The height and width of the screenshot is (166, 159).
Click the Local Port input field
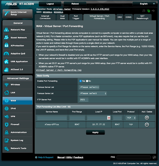[x=117, y=118]
